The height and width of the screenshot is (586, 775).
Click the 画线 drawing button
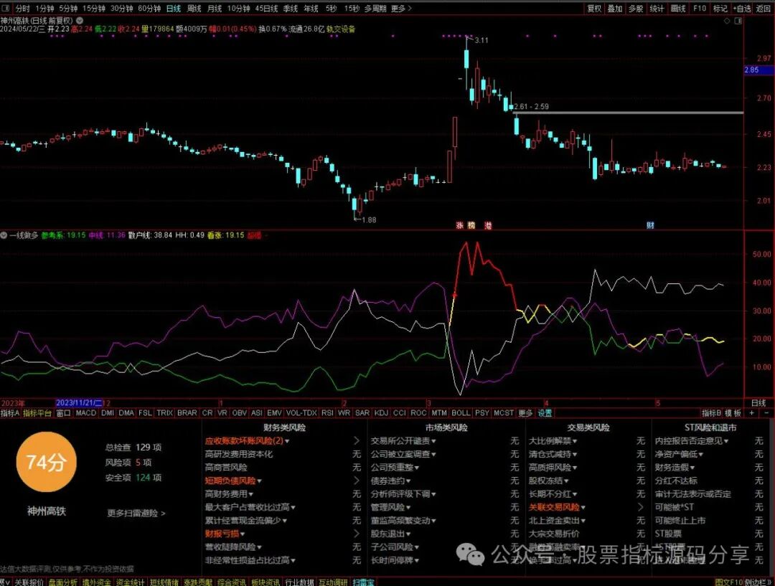[678, 9]
